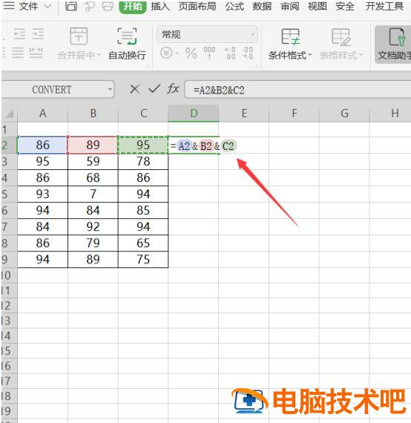Switch to the 公式 tab
Screen dimensions: 411x423
click(234, 7)
